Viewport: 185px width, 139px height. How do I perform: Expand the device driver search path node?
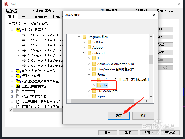pos(12,81)
